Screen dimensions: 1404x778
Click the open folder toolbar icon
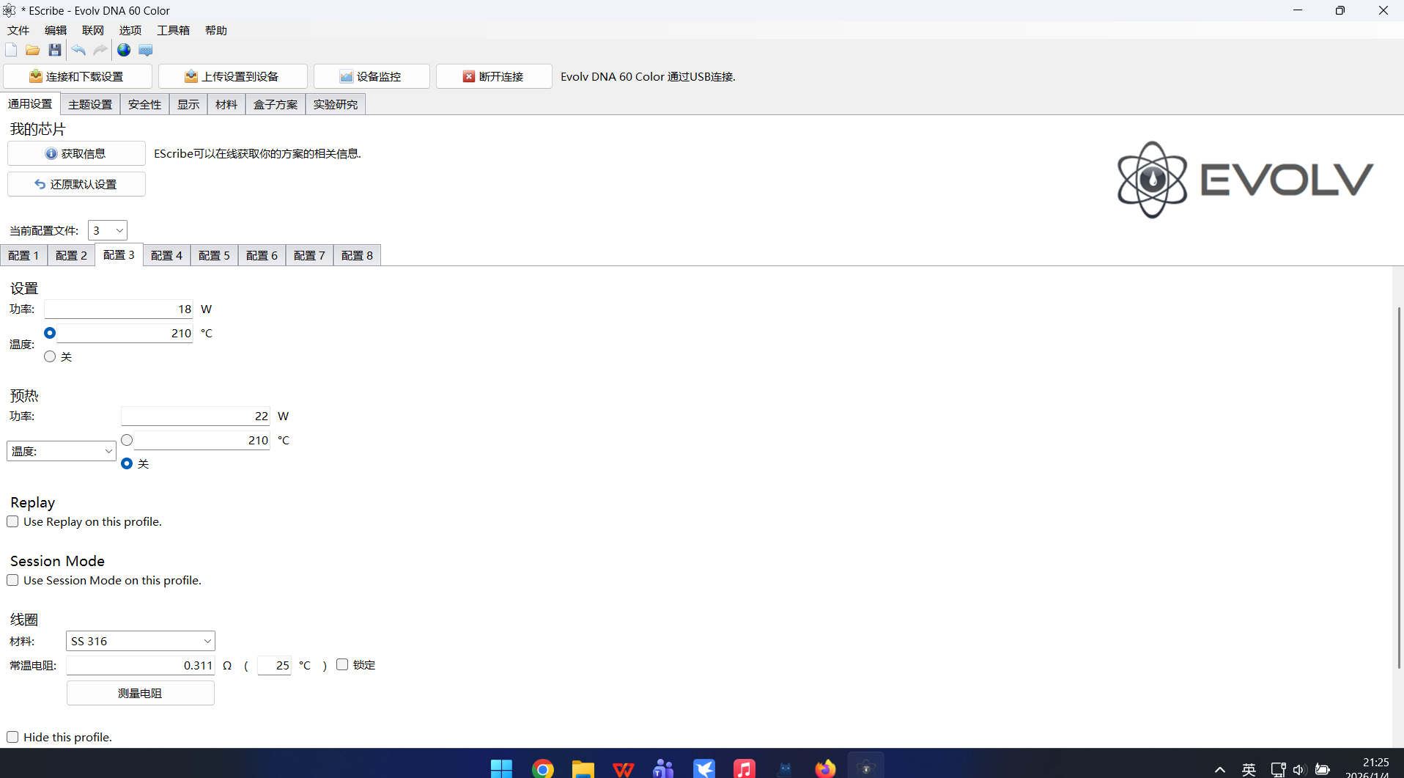pyautogui.click(x=32, y=50)
